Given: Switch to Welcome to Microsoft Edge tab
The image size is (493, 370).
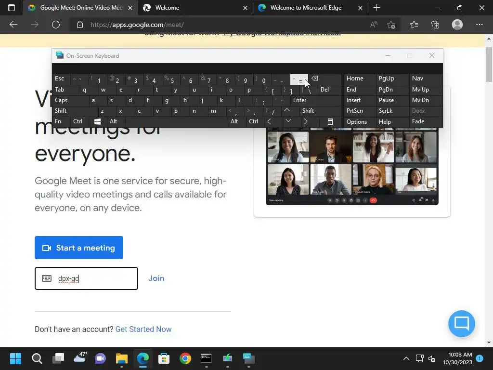Looking at the screenshot, I should pos(310,8).
